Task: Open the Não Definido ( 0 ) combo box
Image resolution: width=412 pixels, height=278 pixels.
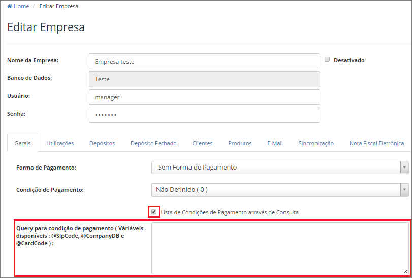Action: pos(280,190)
